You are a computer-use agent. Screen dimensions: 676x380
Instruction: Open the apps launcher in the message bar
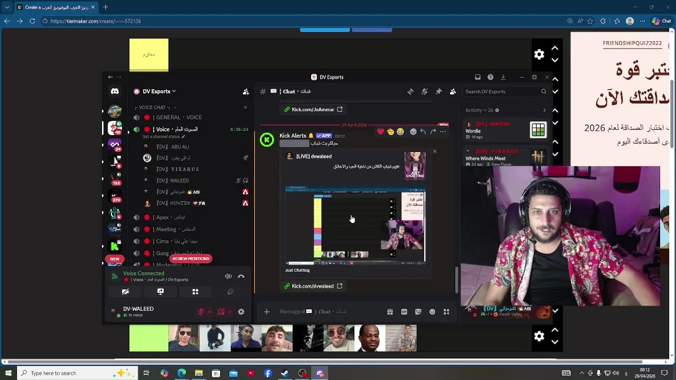(446, 312)
